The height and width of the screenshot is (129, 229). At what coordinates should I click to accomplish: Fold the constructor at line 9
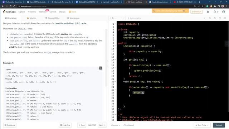(x=115, y=46)
